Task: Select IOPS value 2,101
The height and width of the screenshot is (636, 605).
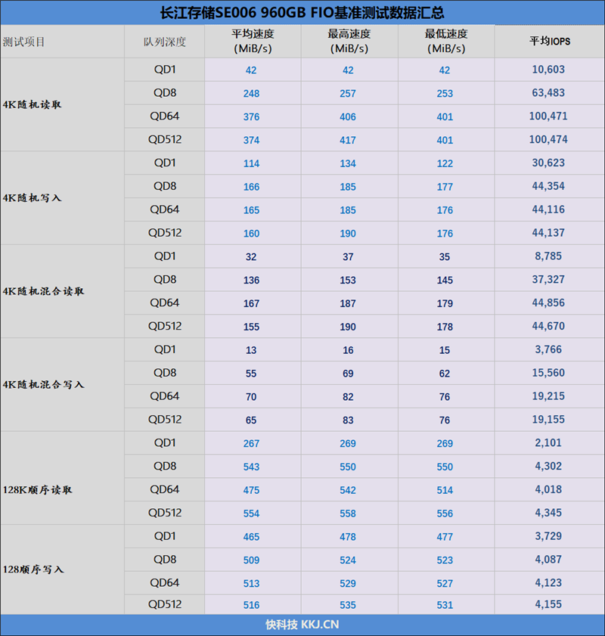Action: pos(548,442)
